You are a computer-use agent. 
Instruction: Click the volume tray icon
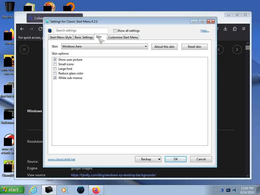pos(234,190)
